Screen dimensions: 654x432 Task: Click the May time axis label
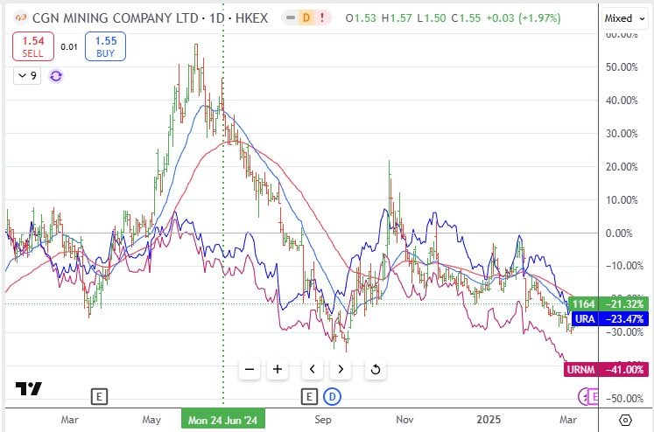[x=151, y=420]
